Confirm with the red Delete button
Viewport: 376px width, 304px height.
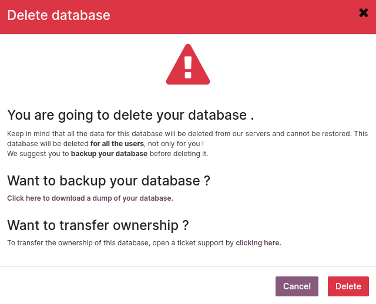click(x=348, y=286)
